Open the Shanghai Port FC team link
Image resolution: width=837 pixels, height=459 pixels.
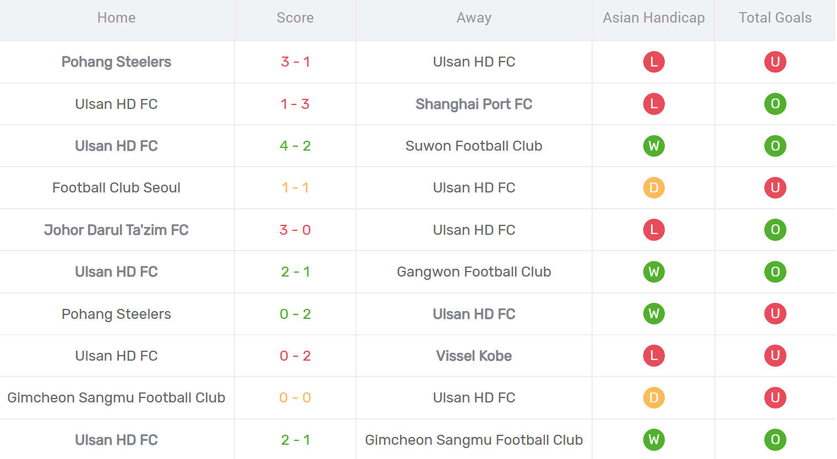pos(474,104)
